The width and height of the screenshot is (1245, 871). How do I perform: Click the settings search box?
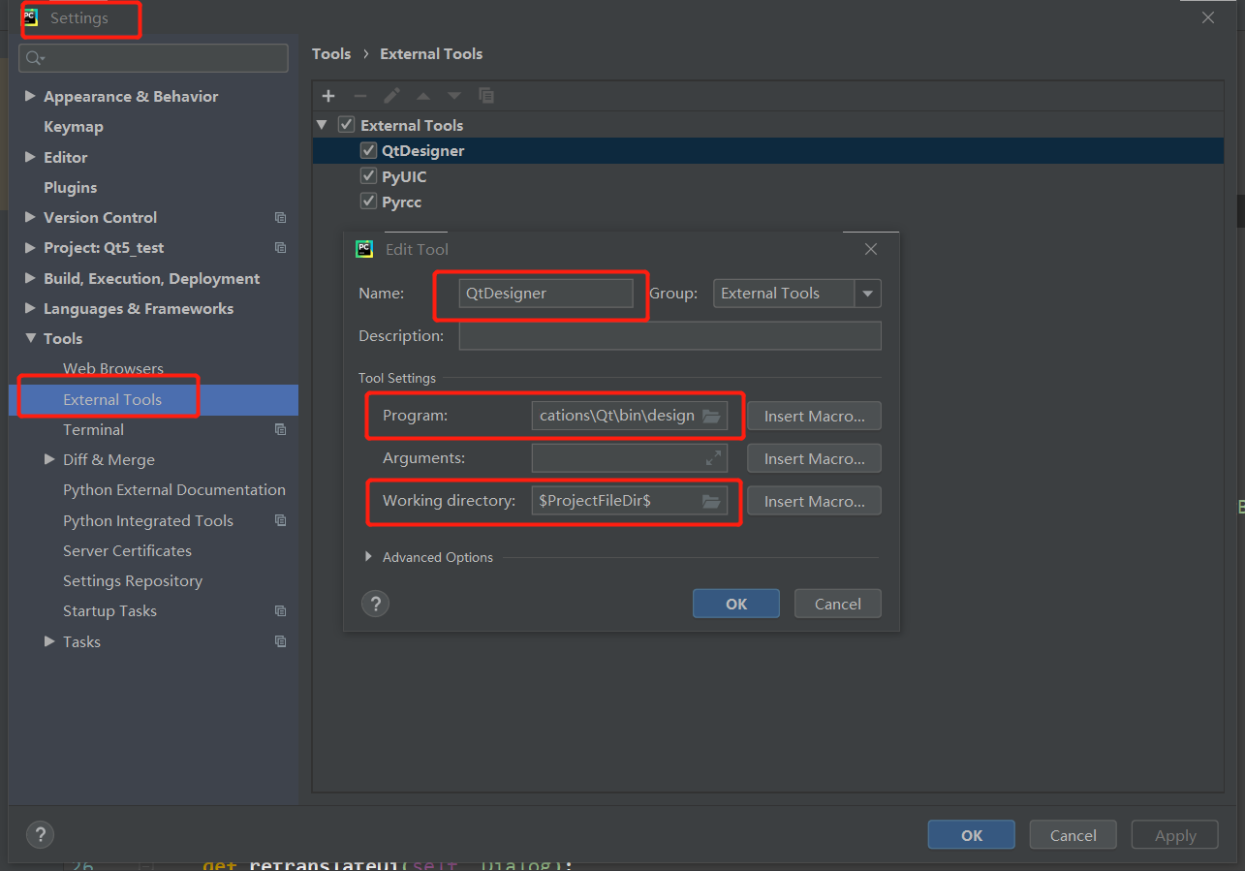153,58
